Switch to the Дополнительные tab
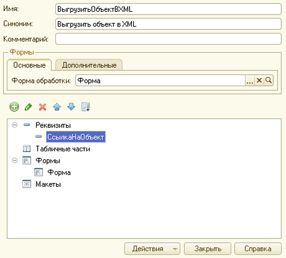 click(89, 65)
